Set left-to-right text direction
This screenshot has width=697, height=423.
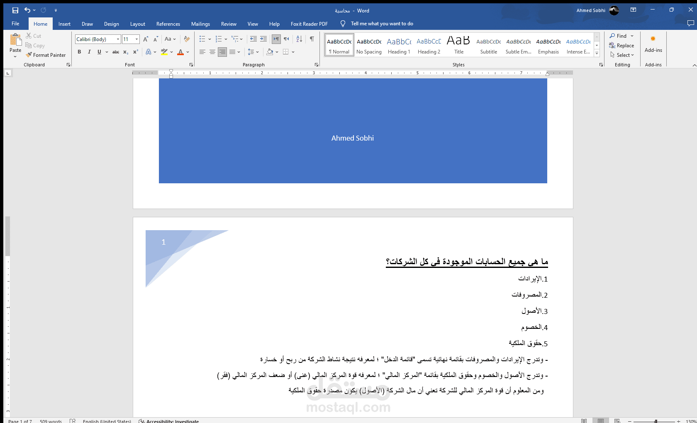pos(276,39)
